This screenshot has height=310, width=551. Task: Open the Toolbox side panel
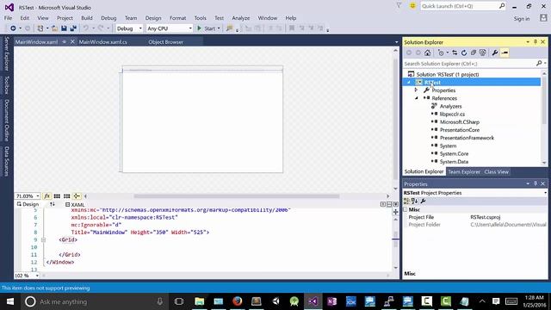point(6,84)
